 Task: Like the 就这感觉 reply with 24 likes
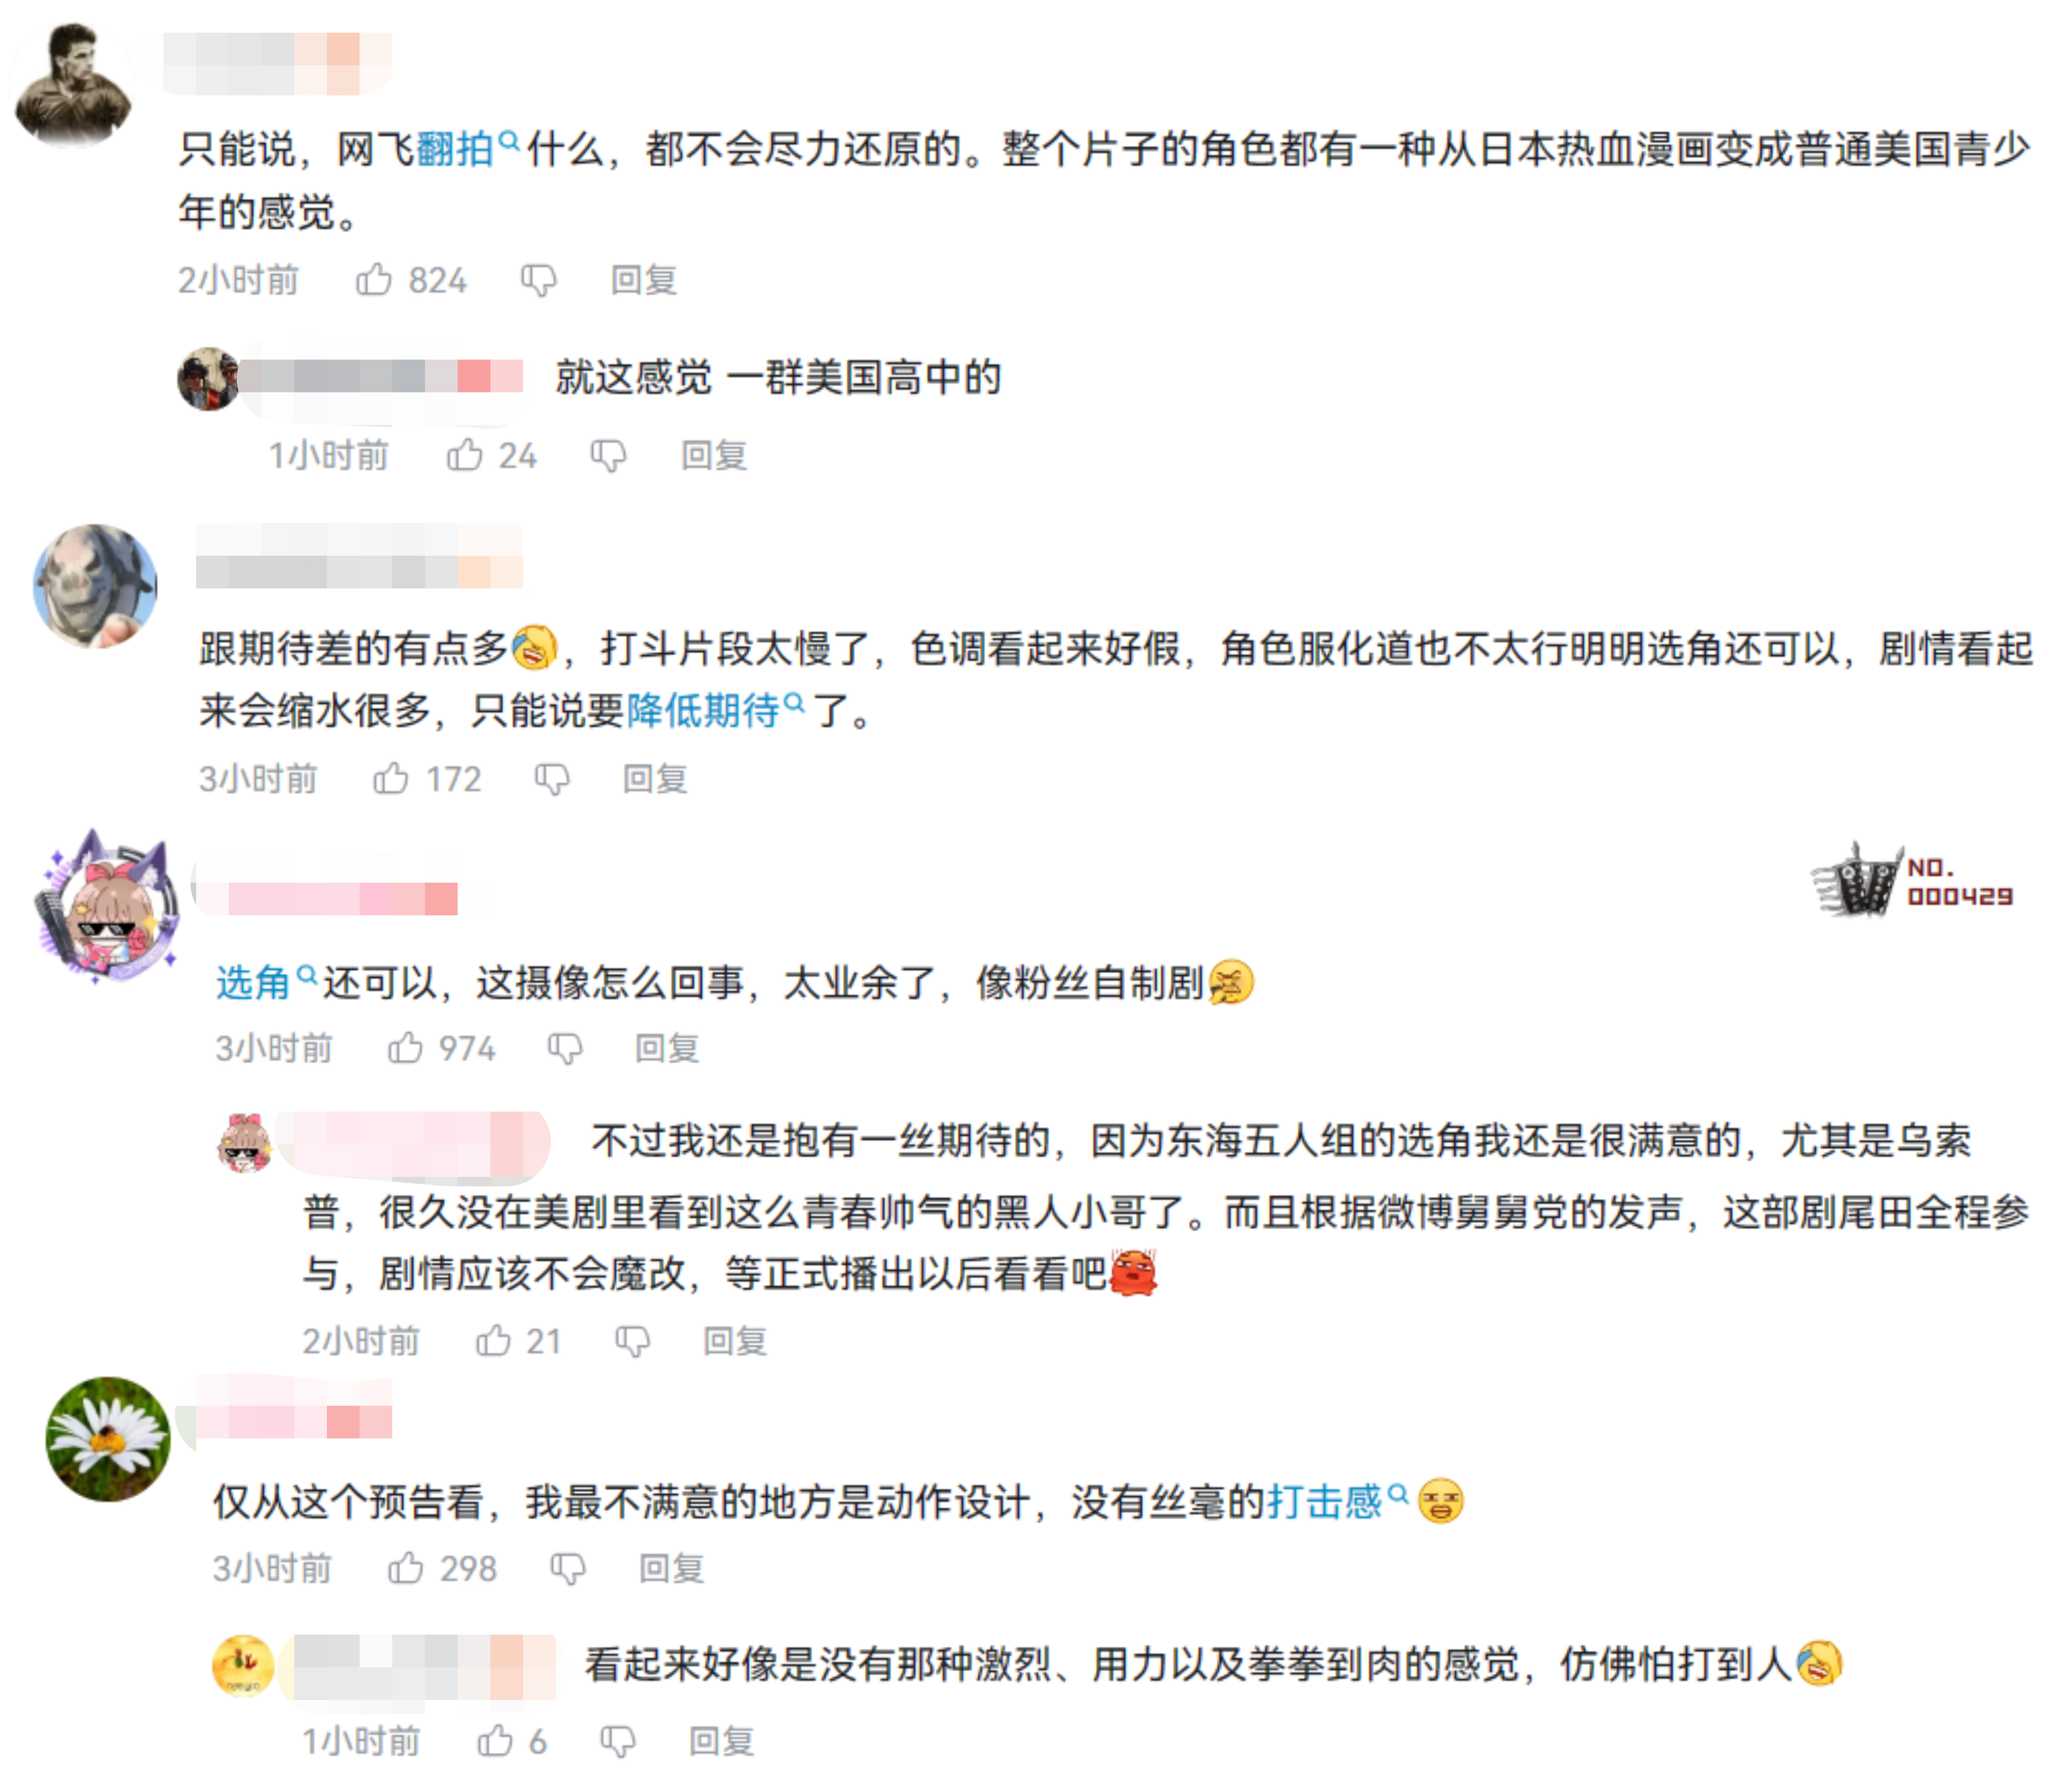(464, 455)
